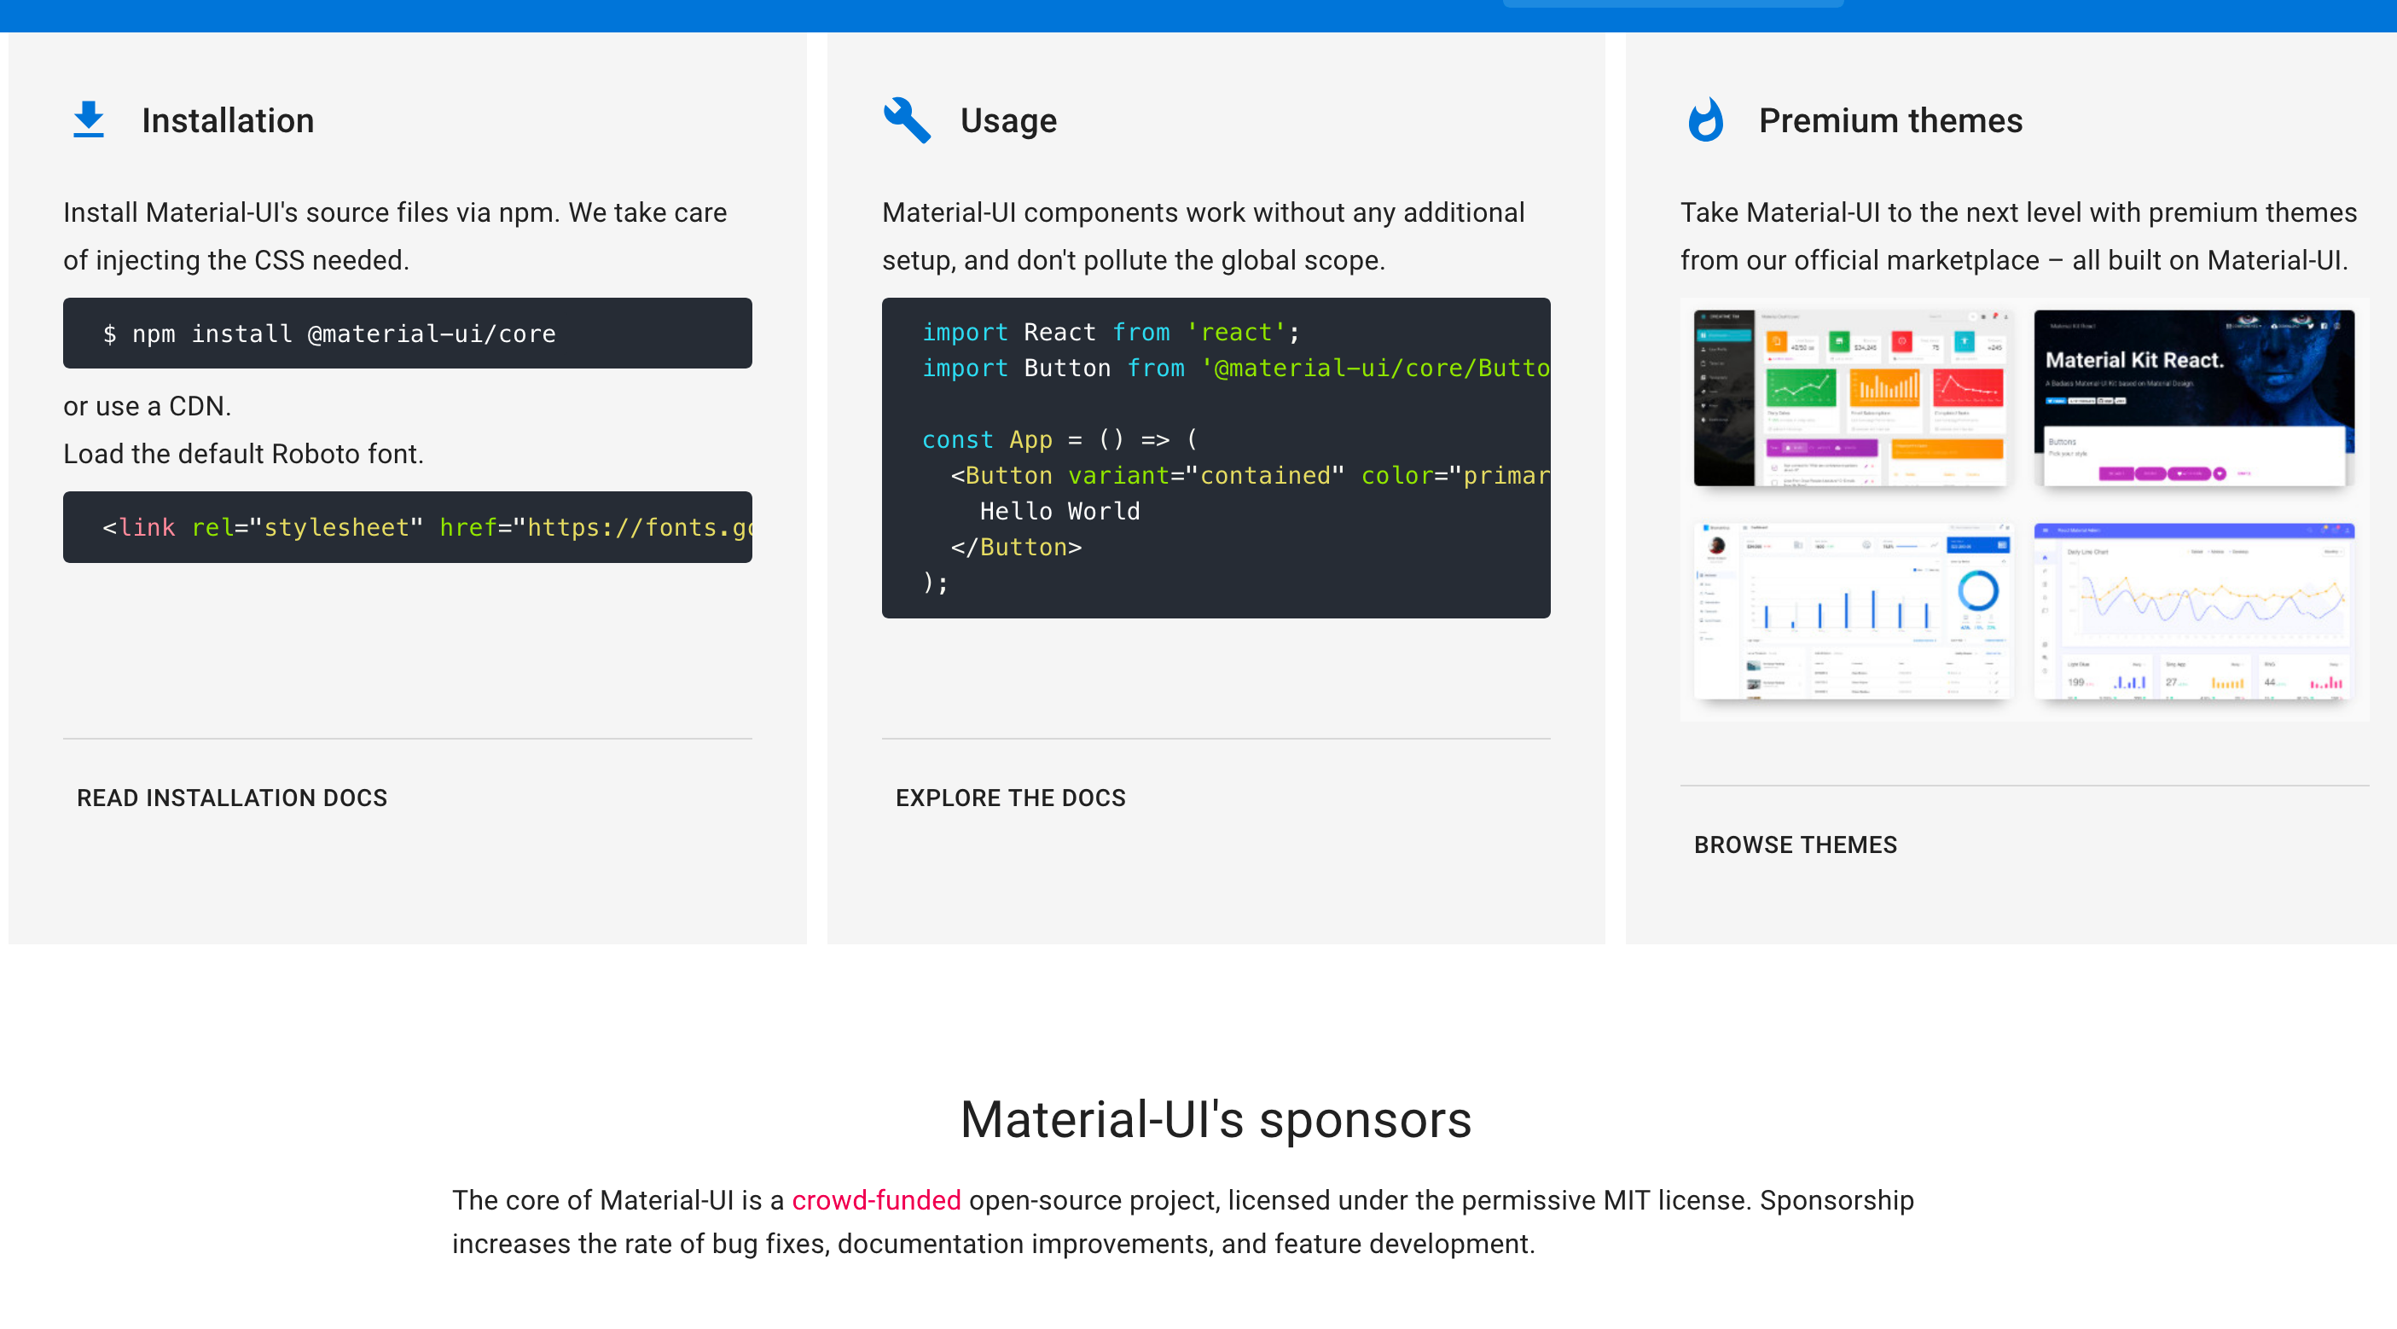Click the Installation heading

tap(228, 120)
